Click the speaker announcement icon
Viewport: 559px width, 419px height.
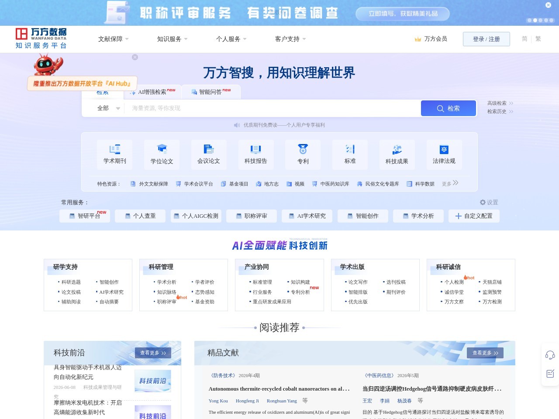pos(237,125)
